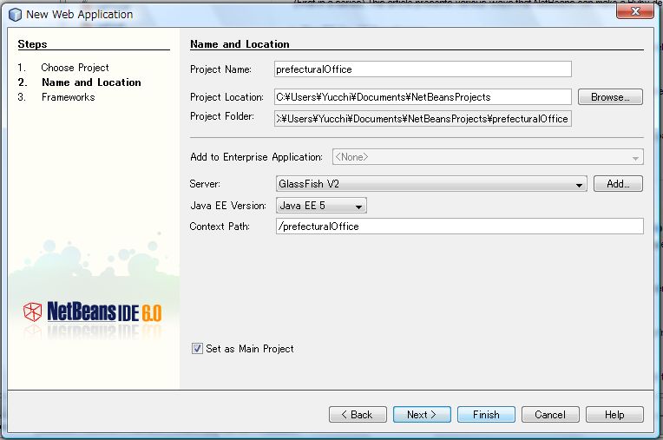This screenshot has height=440, width=663.
Task: Expand the Java EE Version dropdown
Action: point(321,206)
